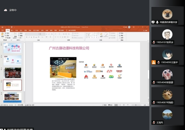Click the lightbulb Tell Me search icon

[x=67, y=30]
